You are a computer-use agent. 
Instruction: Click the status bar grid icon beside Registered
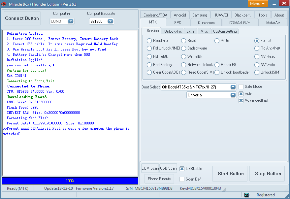click(x=246, y=195)
